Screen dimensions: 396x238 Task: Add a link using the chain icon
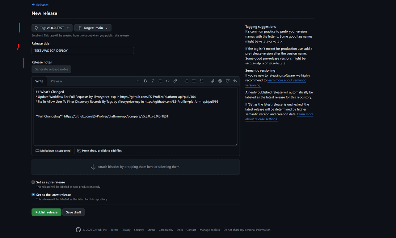tap(175, 81)
